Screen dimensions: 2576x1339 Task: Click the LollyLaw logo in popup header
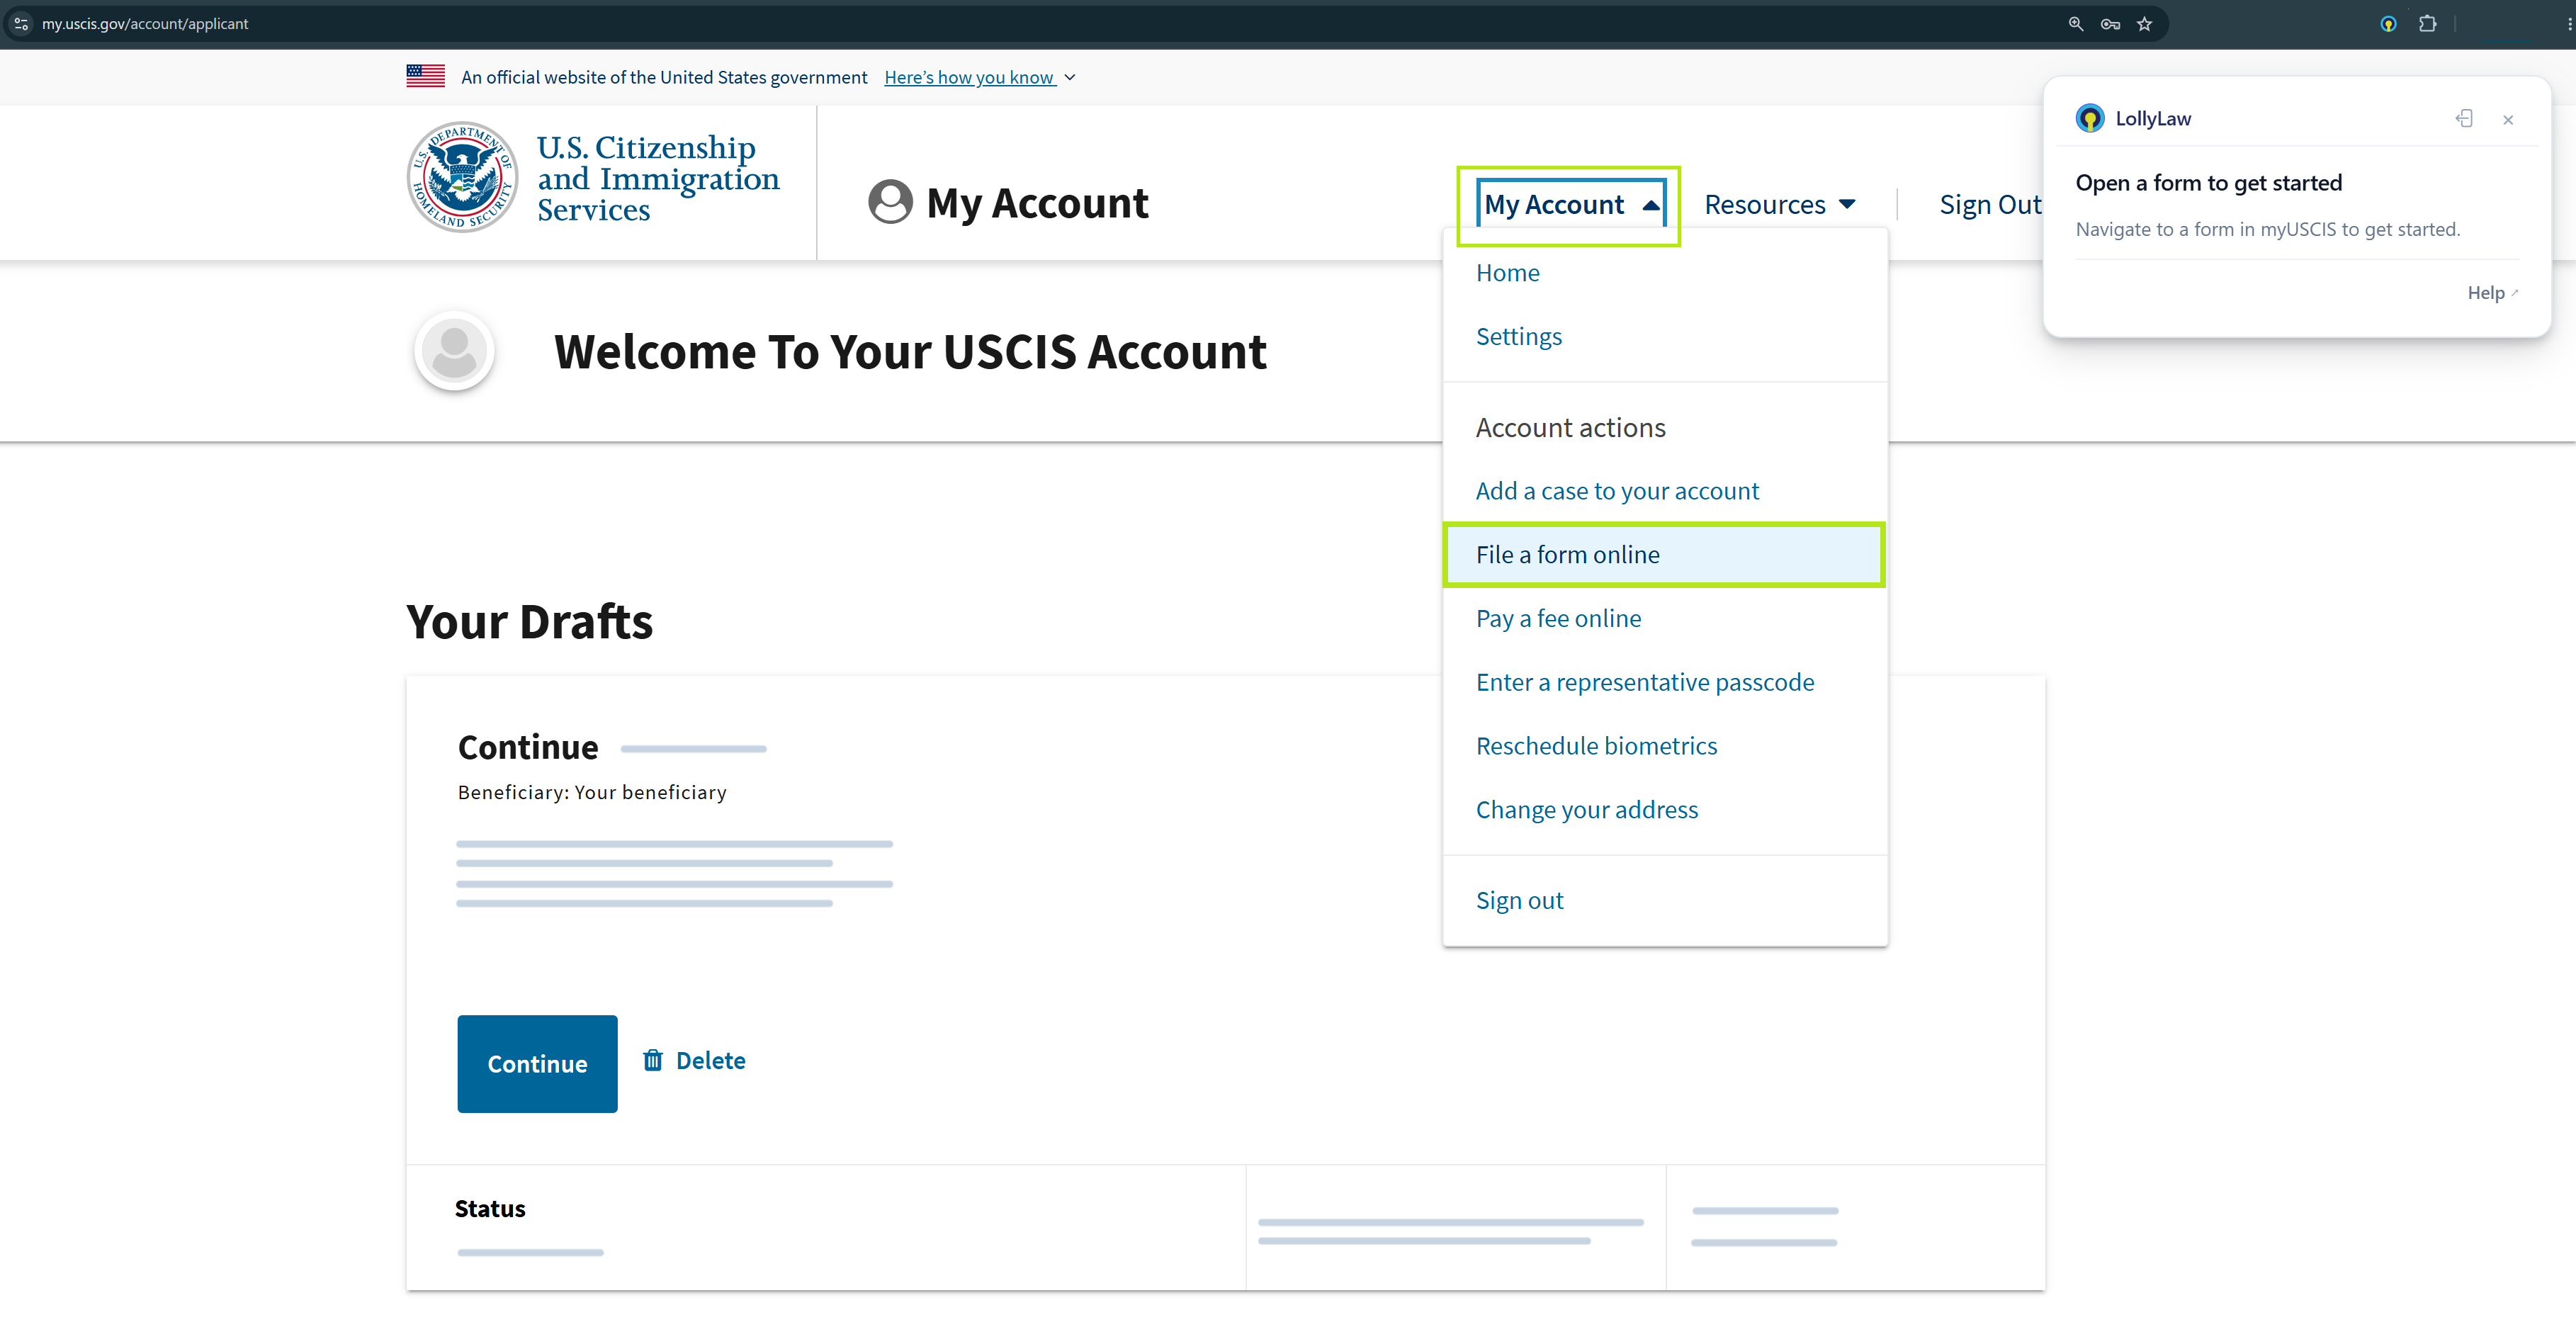pyautogui.click(x=2090, y=118)
